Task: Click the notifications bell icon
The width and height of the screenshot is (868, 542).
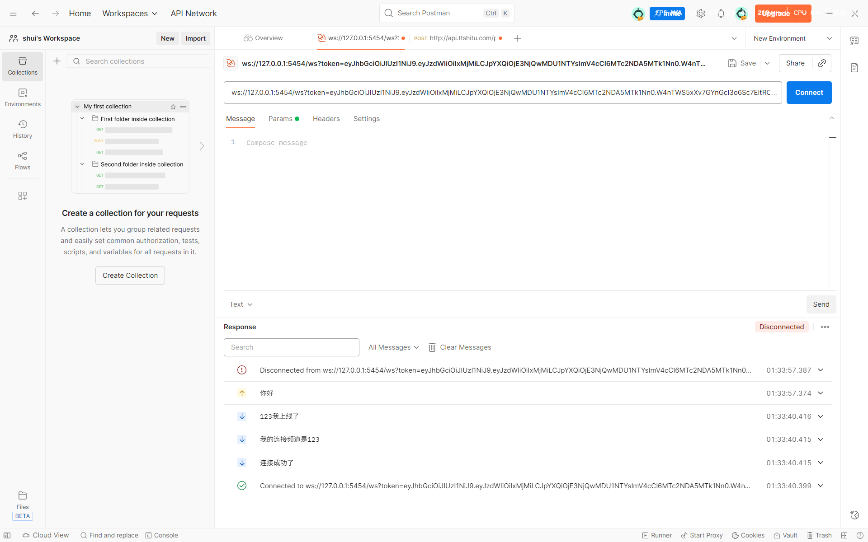Action: (x=721, y=14)
